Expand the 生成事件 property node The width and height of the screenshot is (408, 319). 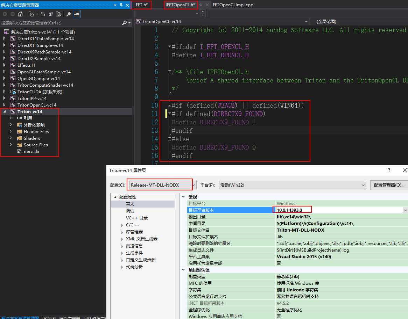click(x=122, y=253)
